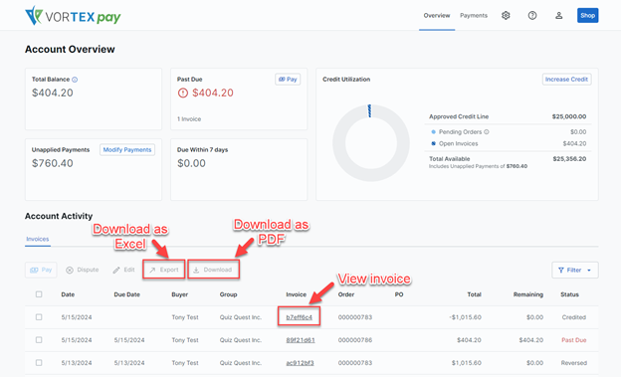Image resolution: width=621 pixels, height=377 pixels.
Task: Click the Past Due status text
Action: [574, 340]
